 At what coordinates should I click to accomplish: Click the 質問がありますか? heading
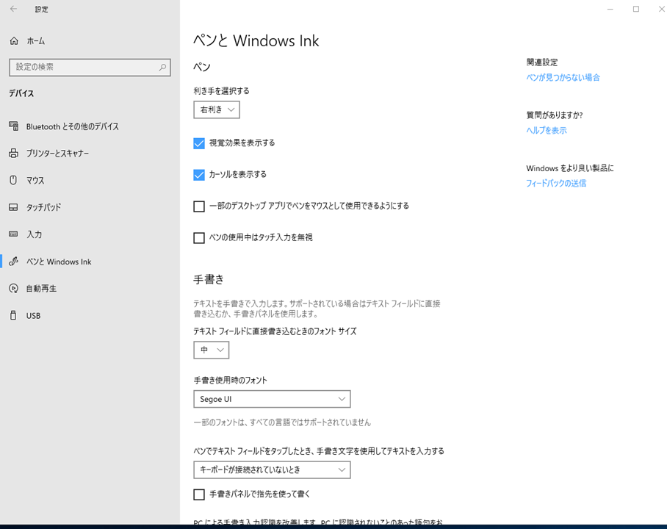(555, 115)
